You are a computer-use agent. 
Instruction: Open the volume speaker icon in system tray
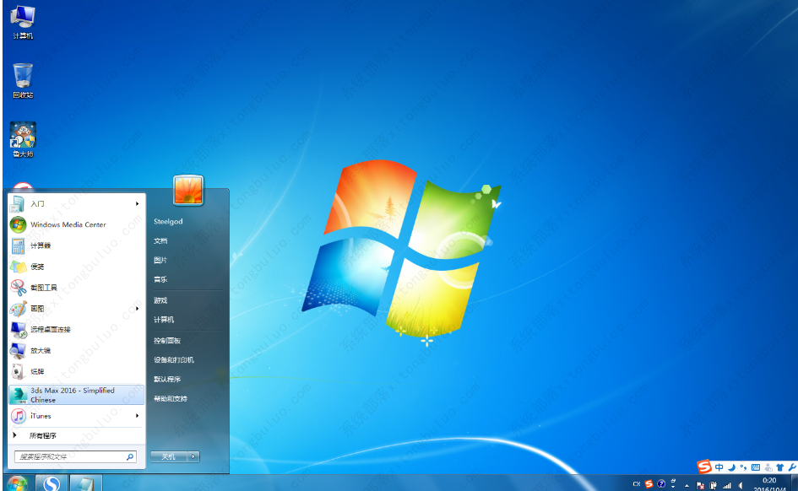741,483
